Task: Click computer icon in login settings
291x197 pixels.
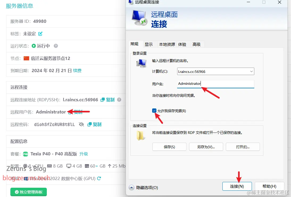Action: (141, 63)
